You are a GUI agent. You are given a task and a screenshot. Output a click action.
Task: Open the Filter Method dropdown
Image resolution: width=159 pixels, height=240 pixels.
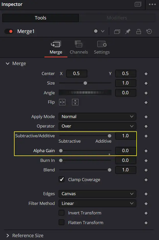[97, 203]
